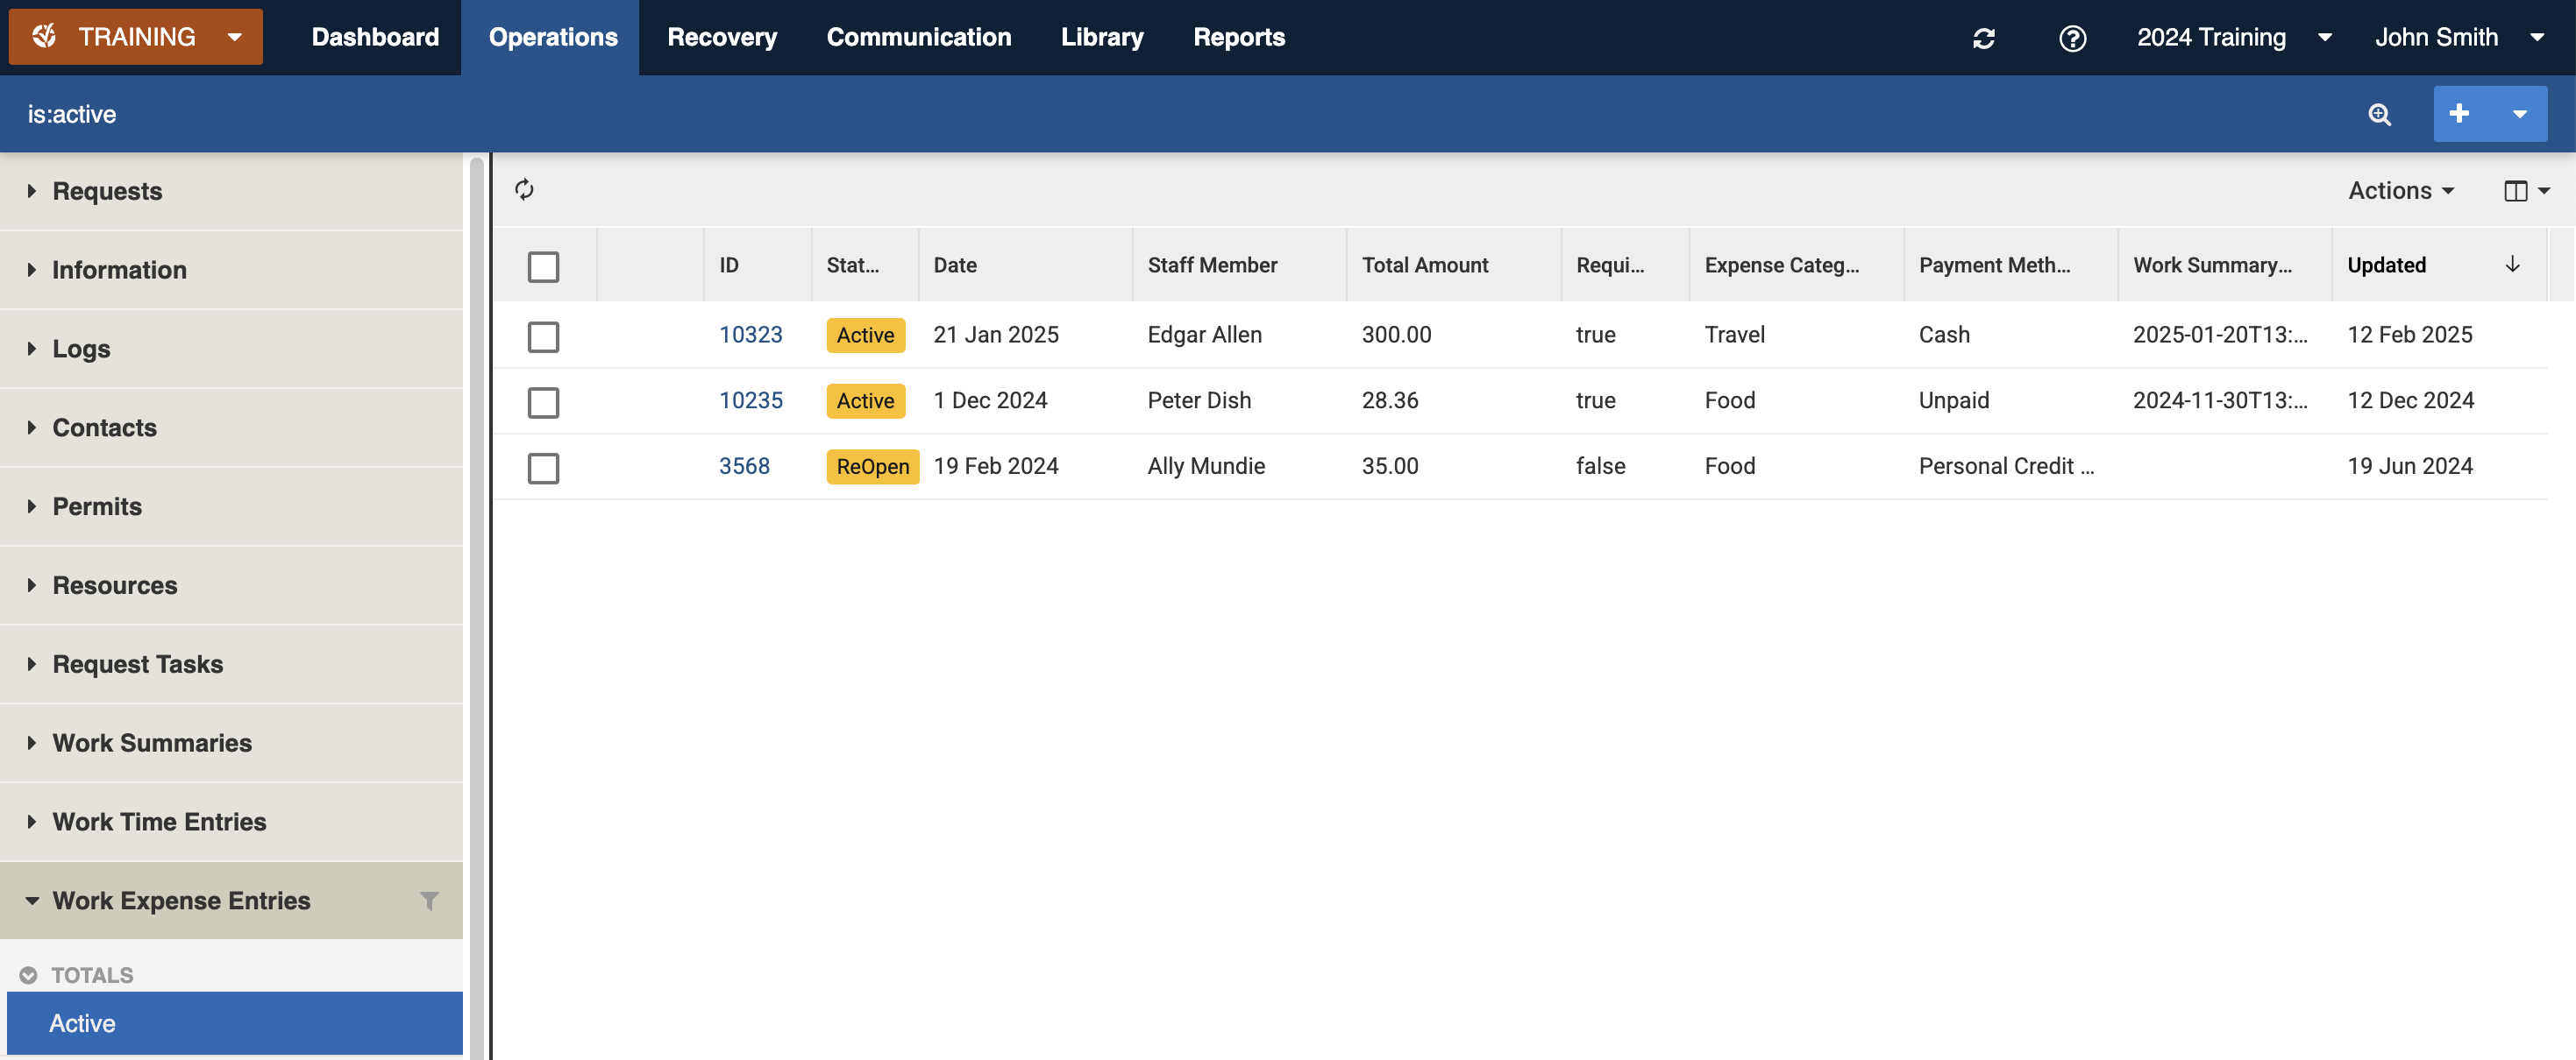This screenshot has height=1060, width=2576.
Task: Switch to the Recovery tab
Action: coord(721,38)
